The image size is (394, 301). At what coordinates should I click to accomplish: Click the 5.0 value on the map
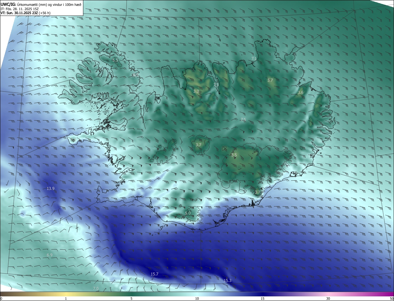pos(188,213)
